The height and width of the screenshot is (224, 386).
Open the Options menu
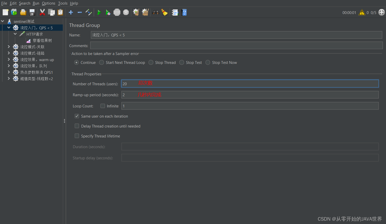49,3
